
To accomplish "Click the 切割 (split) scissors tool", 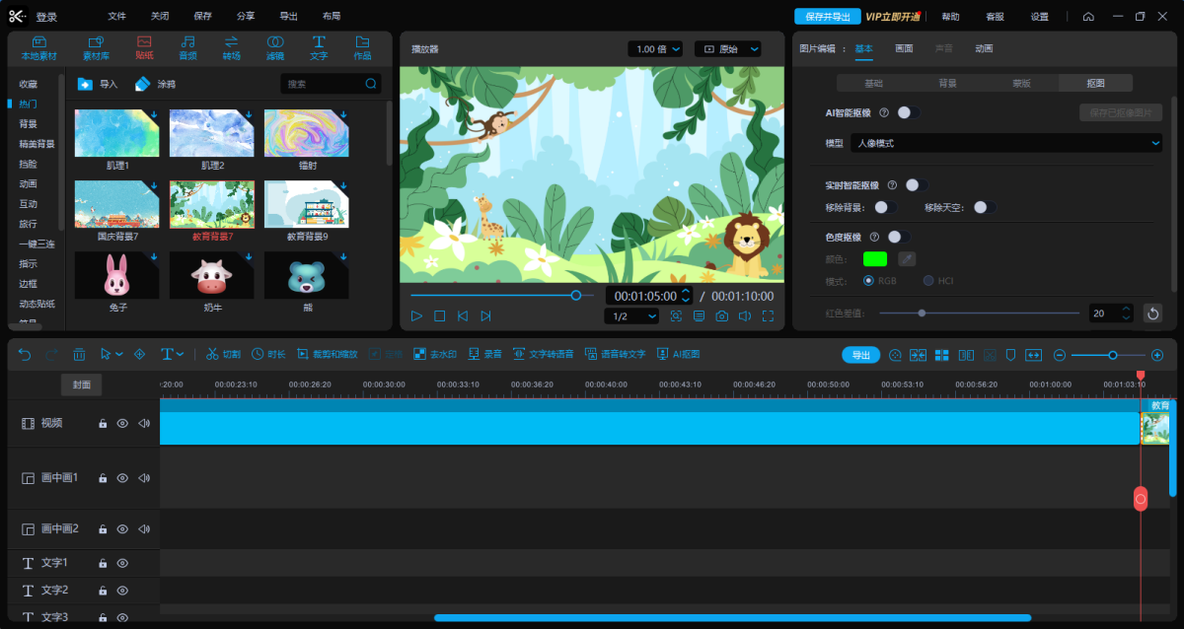I will tap(223, 354).
